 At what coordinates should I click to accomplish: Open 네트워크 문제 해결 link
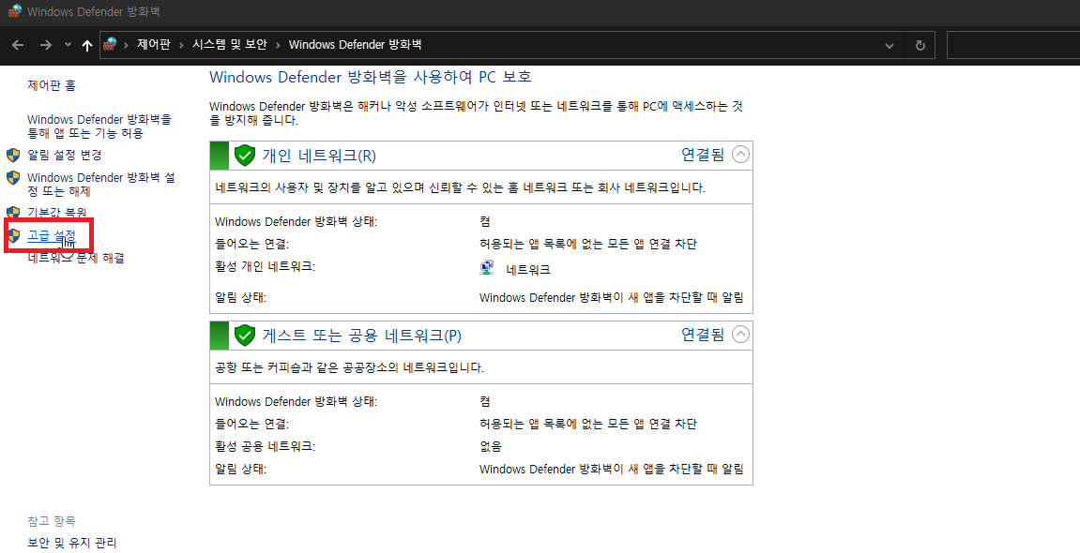pos(76,258)
